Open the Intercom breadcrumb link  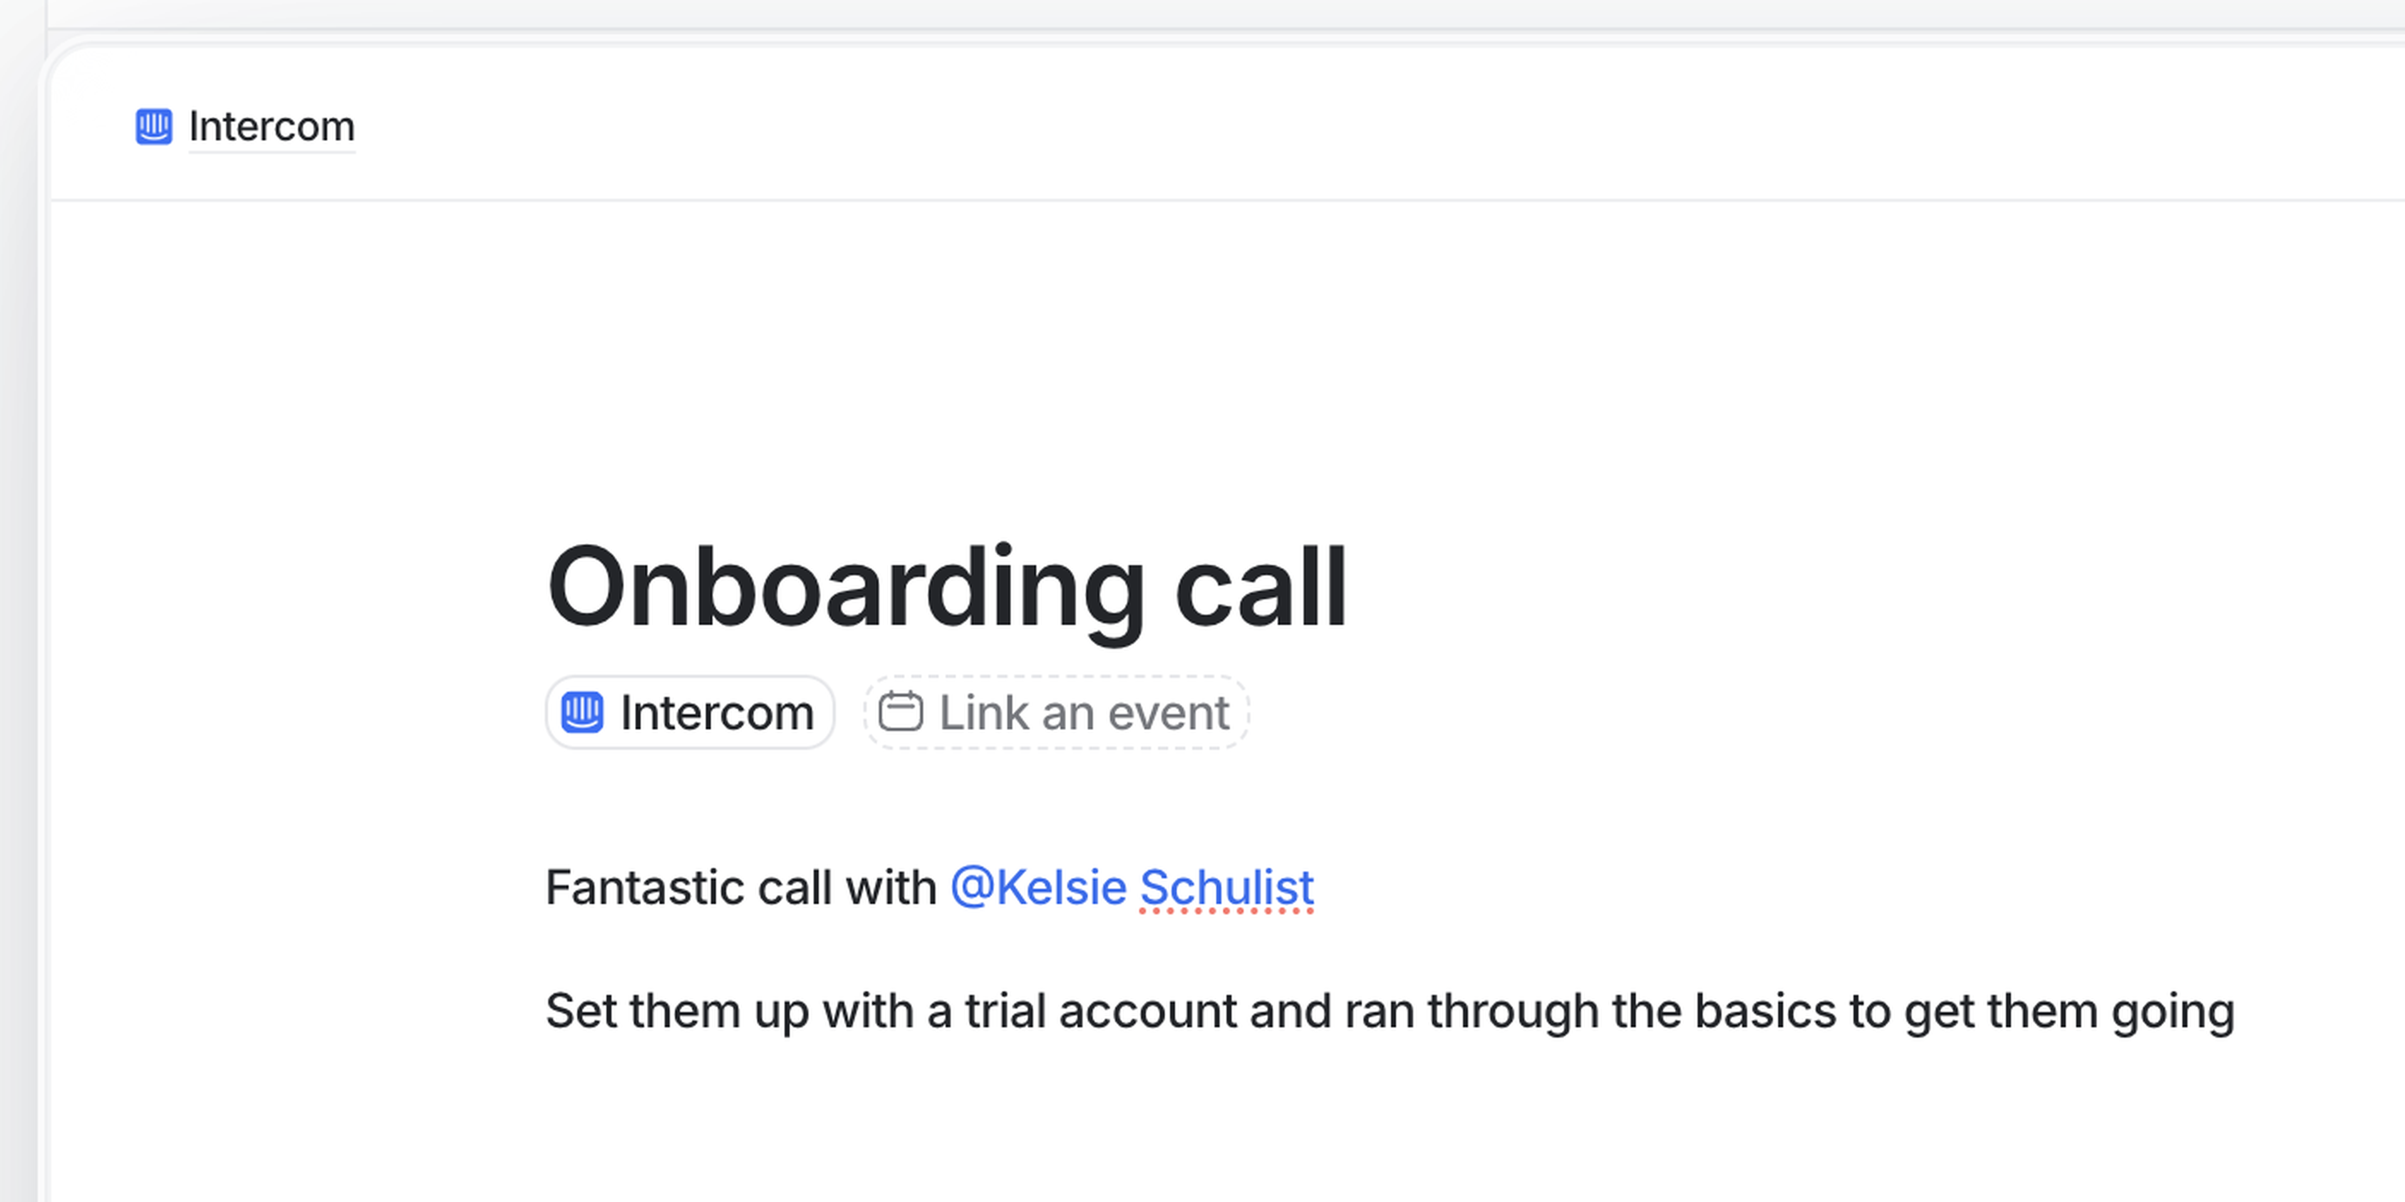pyautogui.click(x=271, y=126)
